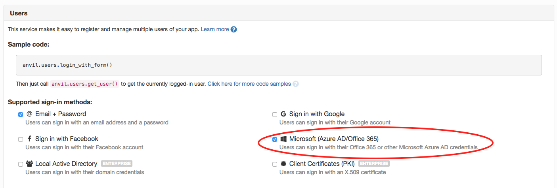This screenshot has height=188, width=557.
Task: Click the Users panel header
Action: (279, 13)
